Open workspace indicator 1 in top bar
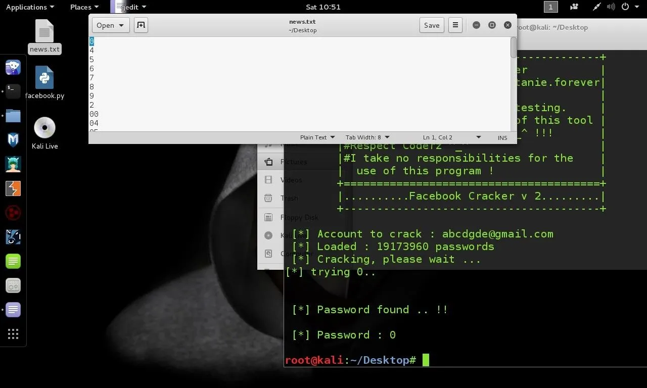 coord(550,7)
